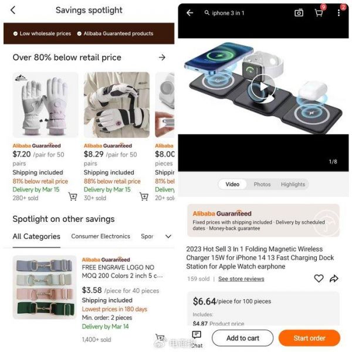Select the Consumer Electronics category tab
The height and width of the screenshot is (352, 352).
pos(100,236)
